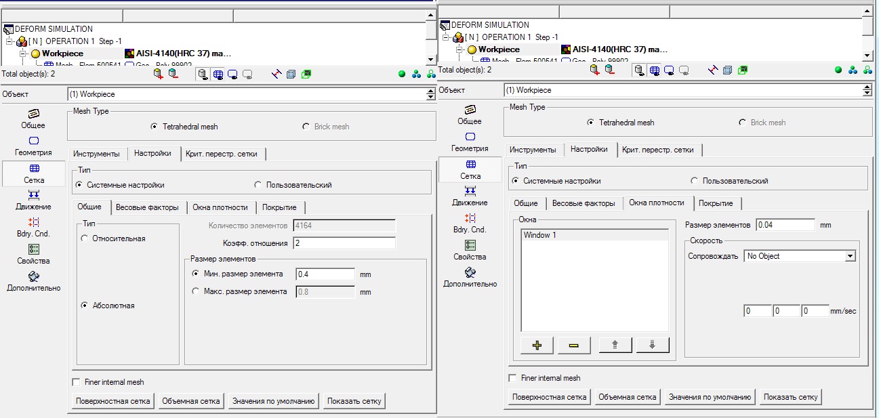
Task: Move density window down with arrow button
Action: point(653,345)
